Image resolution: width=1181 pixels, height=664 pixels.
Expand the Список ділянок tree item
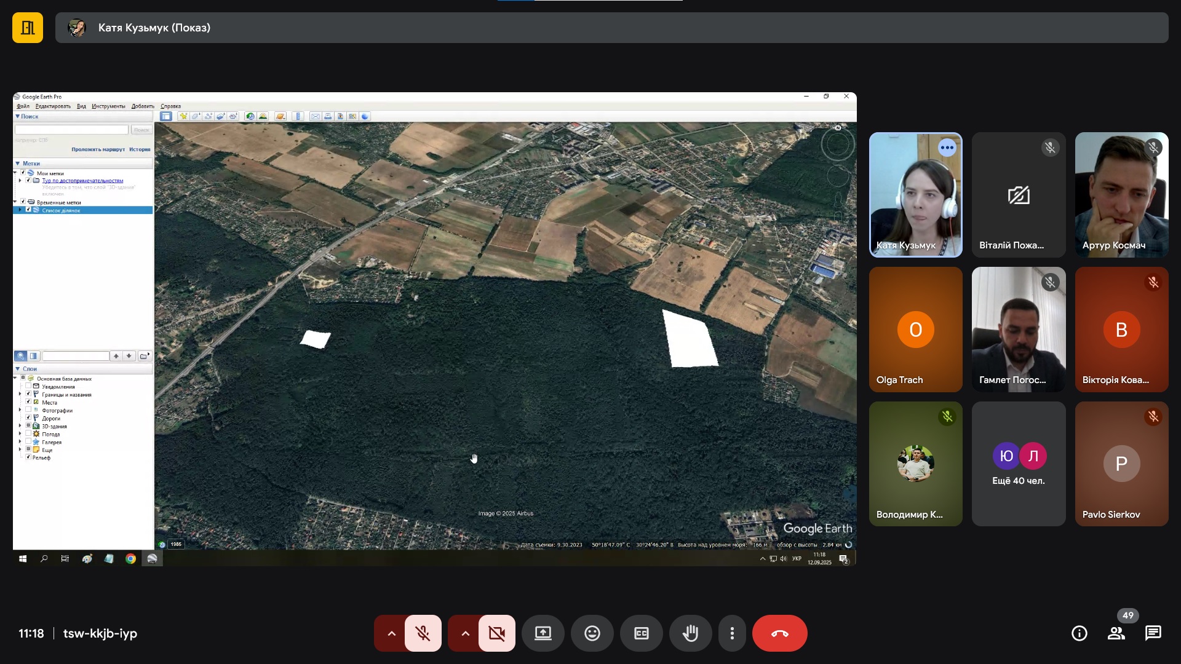pyautogui.click(x=20, y=210)
